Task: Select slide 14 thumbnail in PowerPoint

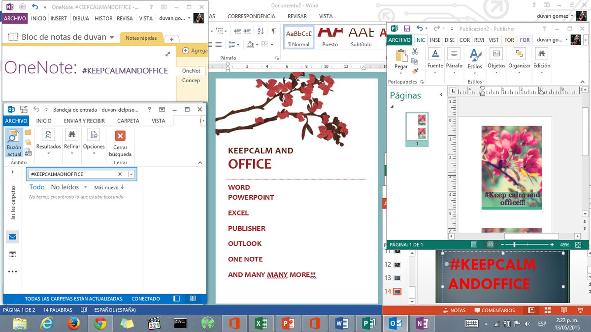Action: (397, 292)
